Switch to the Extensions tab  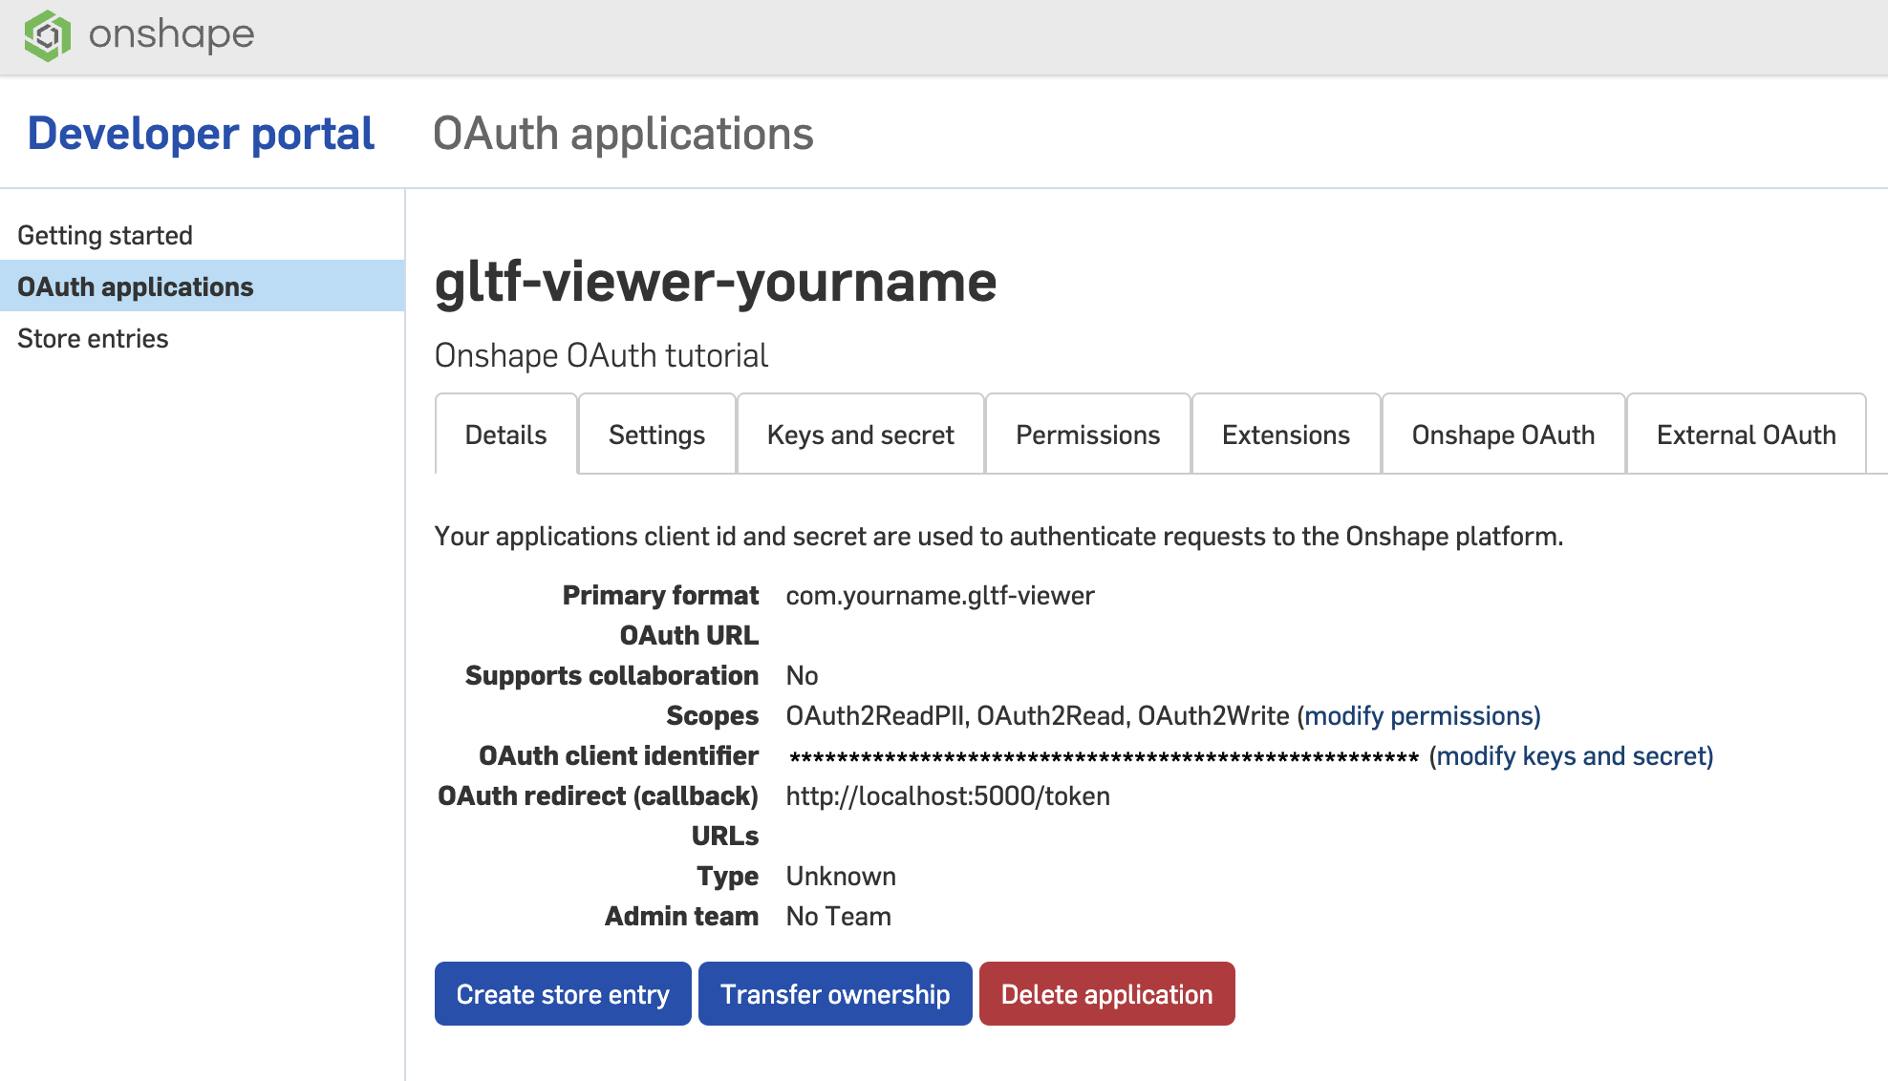(1285, 435)
